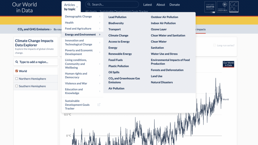
Task: Open Sustainable Development Goals Tracker menu entry
Action: point(77,105)
